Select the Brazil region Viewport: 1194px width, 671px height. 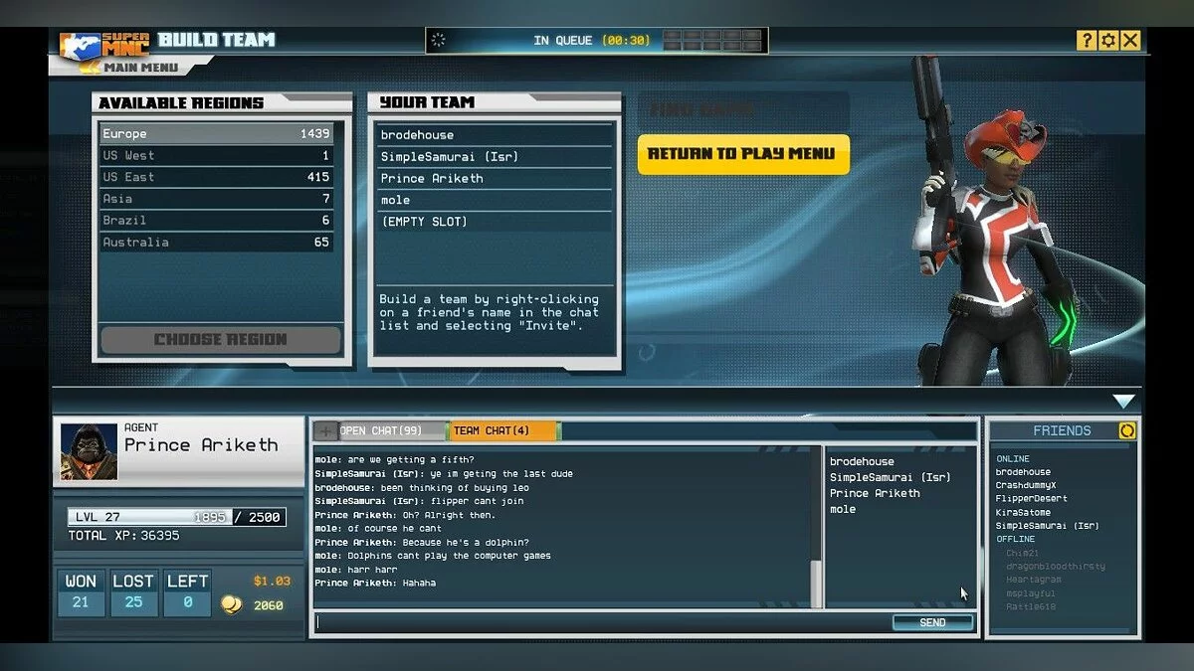point(217,221)
